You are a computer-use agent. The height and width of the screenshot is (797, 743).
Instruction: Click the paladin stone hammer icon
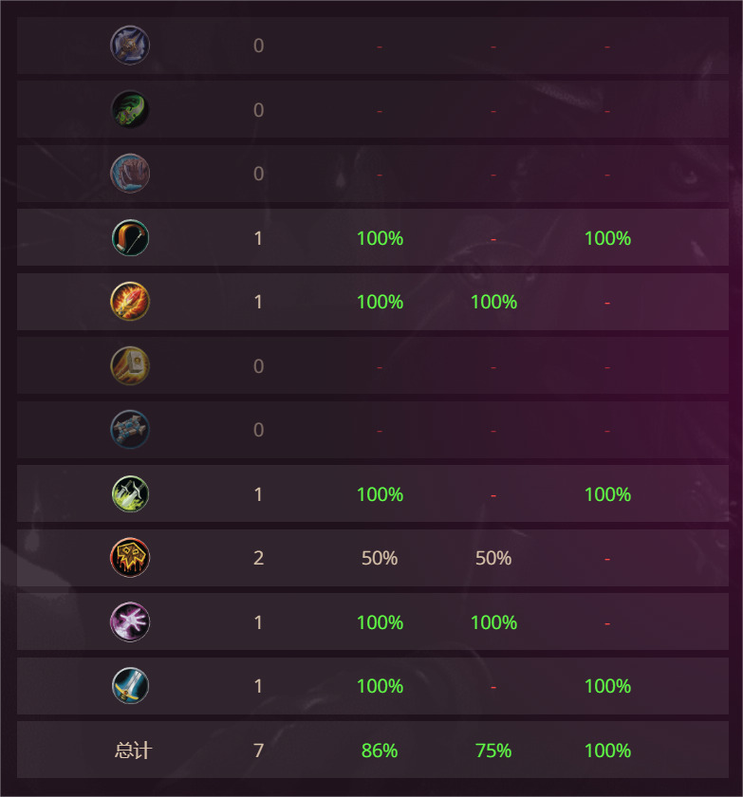[x=130, y=365]
